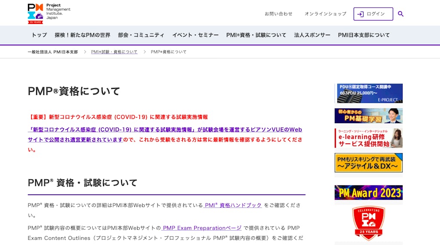440x245 pixels.
Task: Click the Celebrating 25 Years PMI badge
Action: 368,224
